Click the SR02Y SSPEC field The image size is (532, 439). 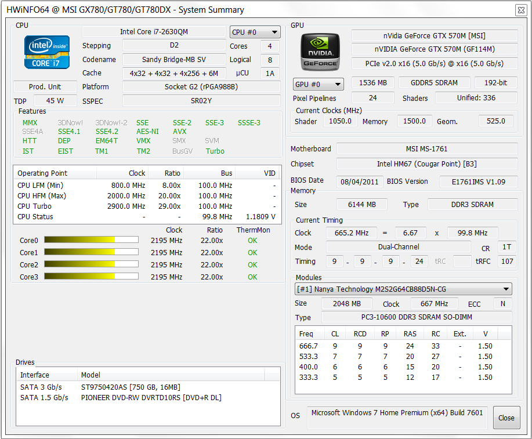(201, 101)
